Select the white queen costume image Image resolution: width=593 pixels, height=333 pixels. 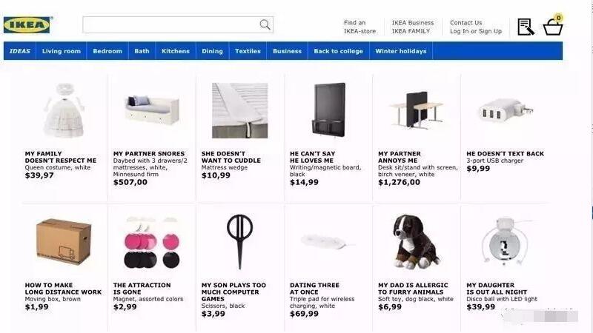click(64, 110)
